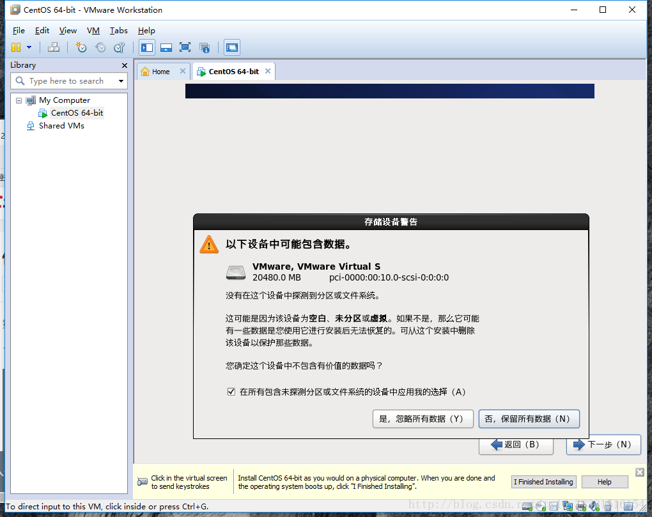Revert the VM to its previous snapshot
Viewport: 652px width, 517px height.
pyautogui.click(x=100, y=47)
